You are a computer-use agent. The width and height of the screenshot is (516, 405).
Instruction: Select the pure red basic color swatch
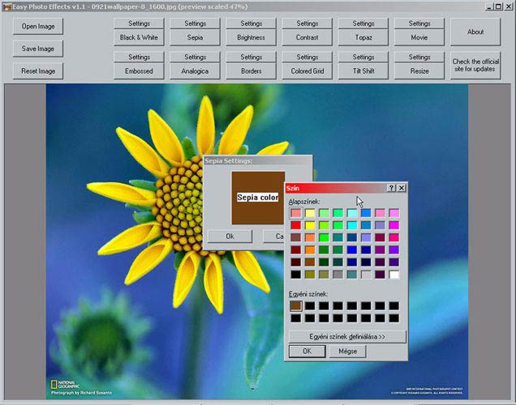pyautogui.click(x=296, y=225)
